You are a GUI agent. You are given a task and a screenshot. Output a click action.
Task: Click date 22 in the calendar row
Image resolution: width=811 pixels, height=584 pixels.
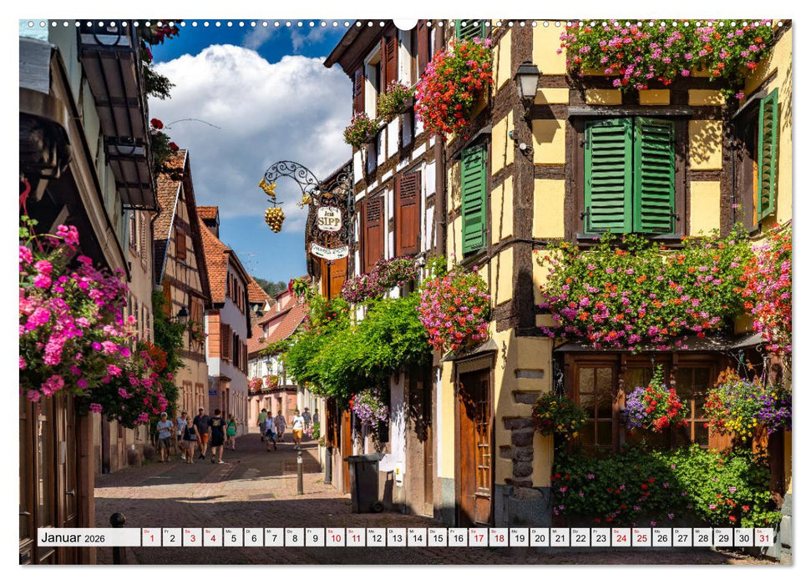[580, 537]
